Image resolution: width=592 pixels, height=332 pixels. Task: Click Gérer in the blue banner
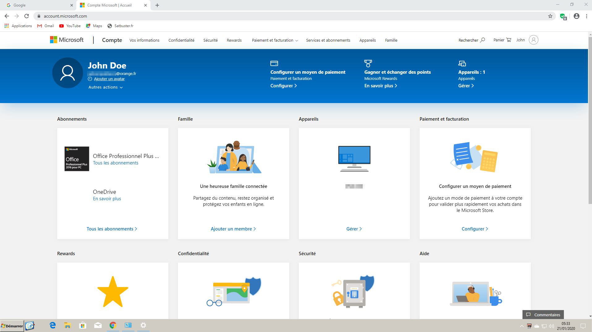click(x=466, y=86)
